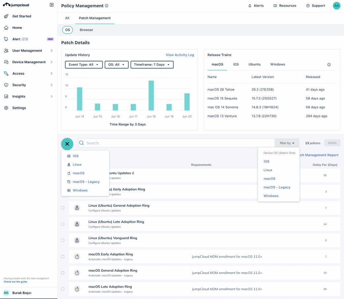This screenshot has height=299, width=344.
Task: Filter by Windows in Device OS list
Action: click(x=271, y=196)
